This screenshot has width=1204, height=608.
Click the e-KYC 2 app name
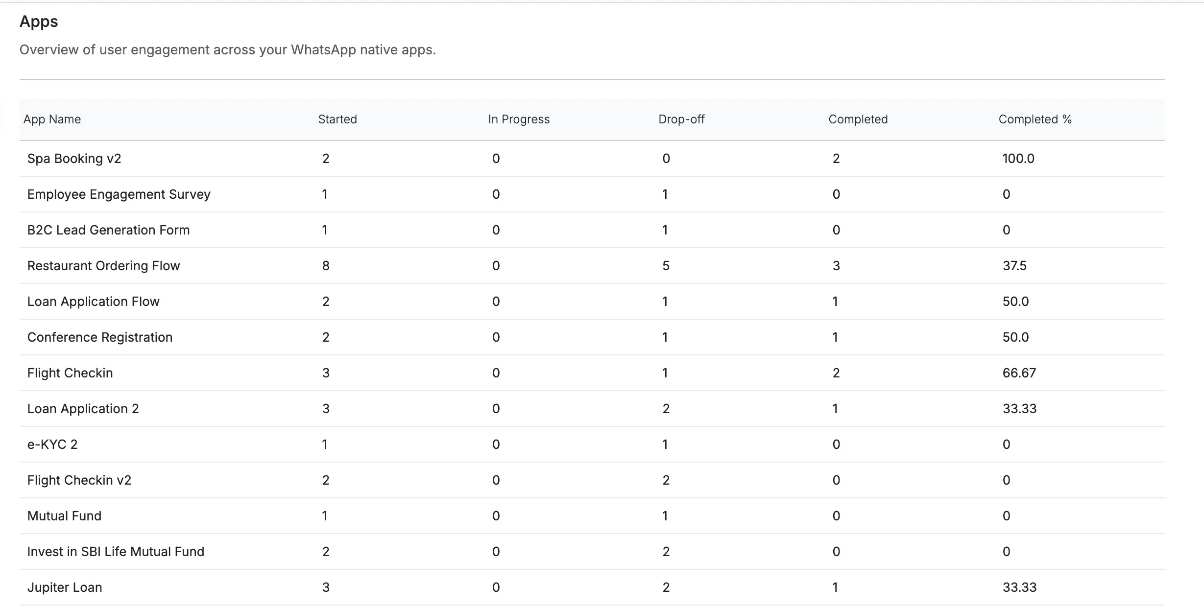52,444
